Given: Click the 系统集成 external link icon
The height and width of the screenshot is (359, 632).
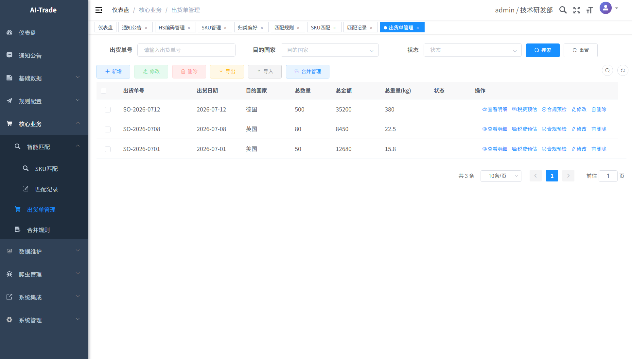Looking at the screenshot, I should [9, 297].
